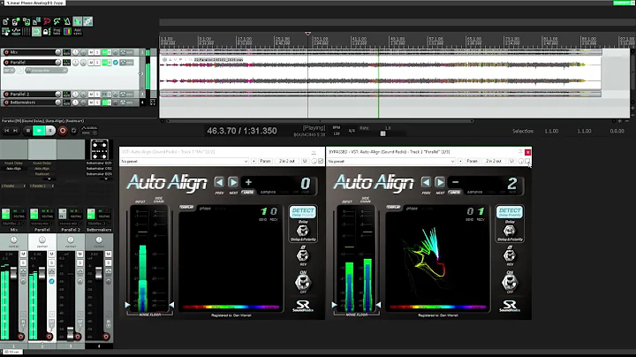The width and height of the screenshot is (636, 357).
Task: Click the New project toolbar icon
Action: [5, 21]
